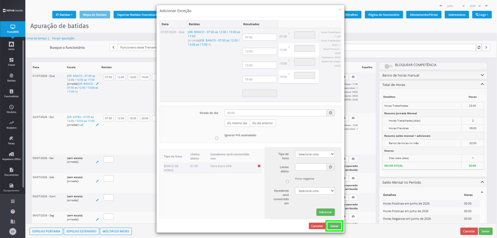Check the Hora negativa box

(287, 181)
